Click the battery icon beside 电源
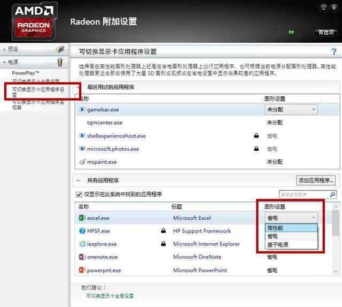This screenshot has height=307, width=342. (x=60, y=62)
